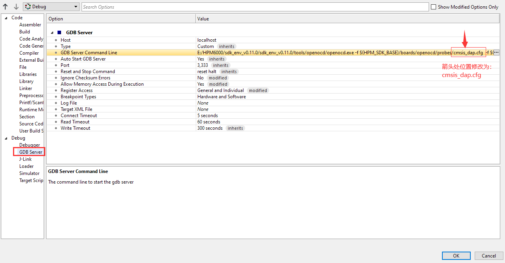Viewport: 505px width, 263px height.
Task: Click the blue square GDB Server group icon
Action: tap(59, 33)
